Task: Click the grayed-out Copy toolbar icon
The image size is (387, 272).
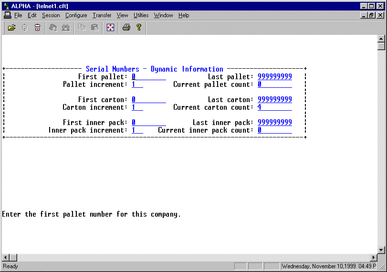Action: coord(82,28)
